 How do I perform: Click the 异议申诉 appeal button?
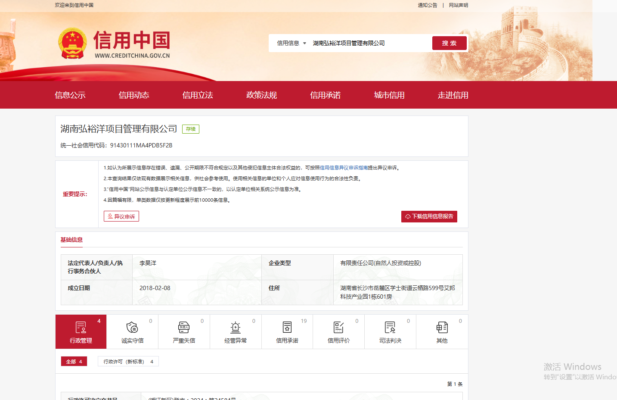[121, 216]
